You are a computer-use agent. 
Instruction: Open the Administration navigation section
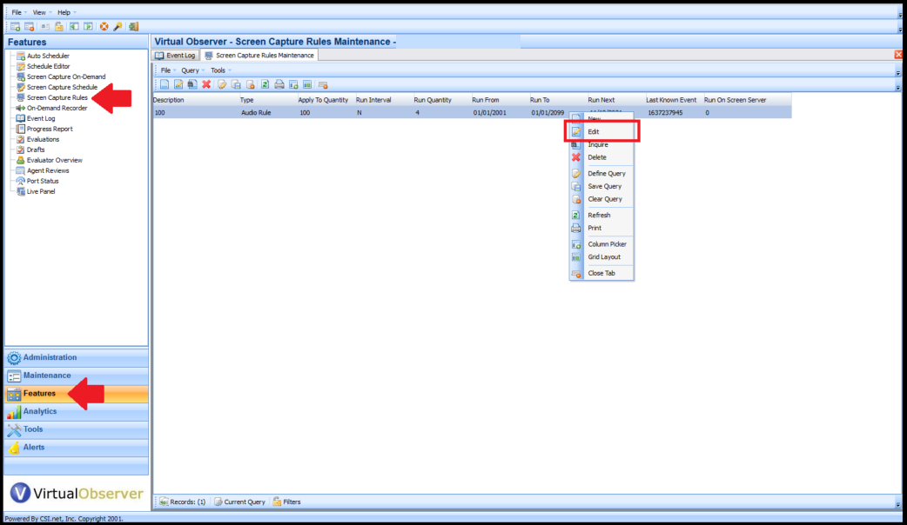point(77,357)
